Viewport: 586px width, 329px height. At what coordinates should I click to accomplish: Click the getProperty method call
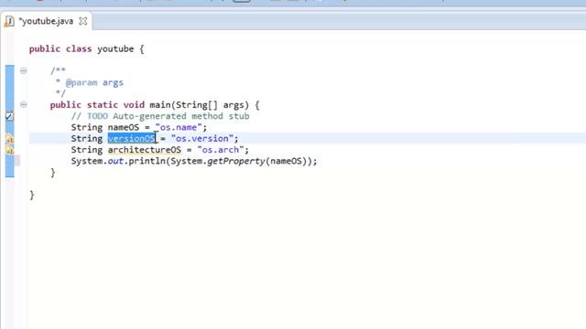coord(236,161)
